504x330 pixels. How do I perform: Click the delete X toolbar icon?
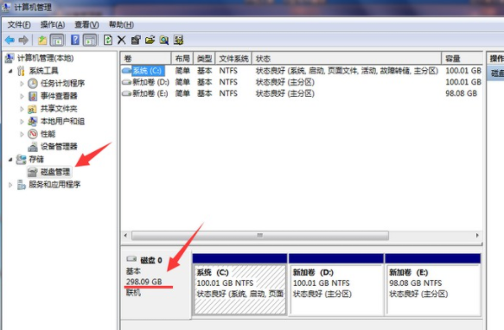122,40
